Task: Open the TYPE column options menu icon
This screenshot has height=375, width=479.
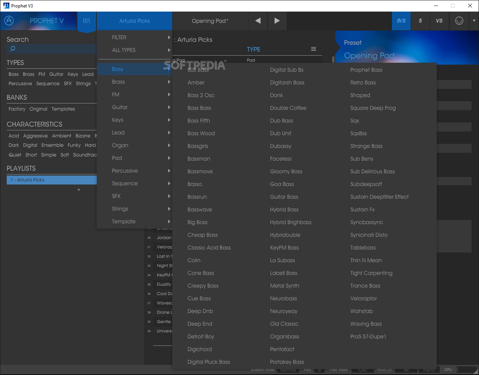Action: click(313, 49)
